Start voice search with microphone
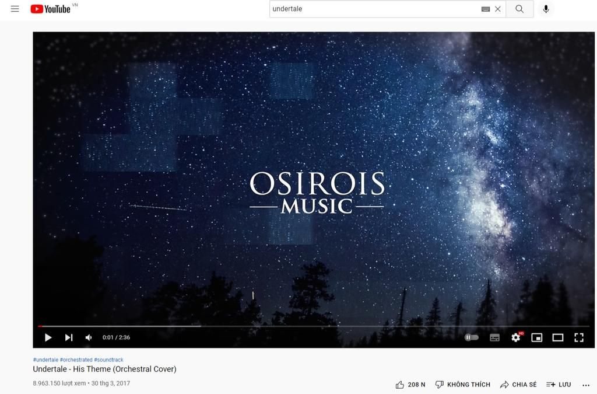 546,9
